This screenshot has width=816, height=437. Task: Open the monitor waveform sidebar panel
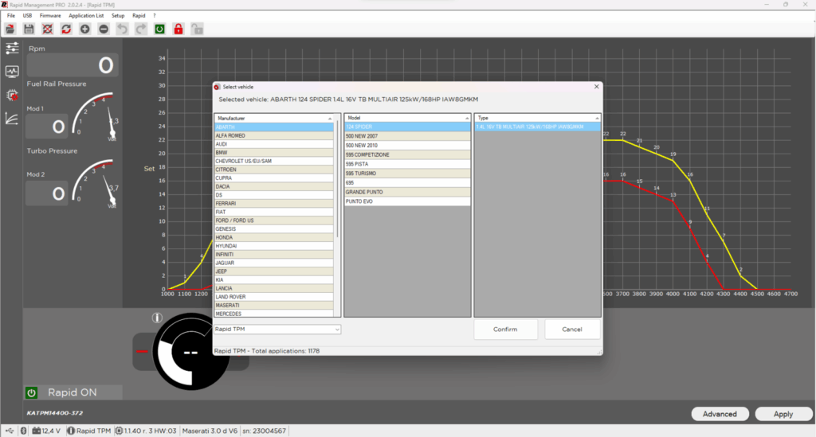pos(12,72)
